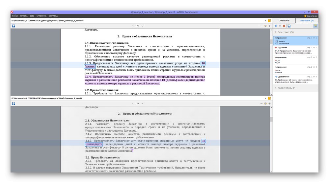Select the Удаление 2.1.4 difference entry
The width and height of the screenshot is (329, 183).
[x=295, y=50]
